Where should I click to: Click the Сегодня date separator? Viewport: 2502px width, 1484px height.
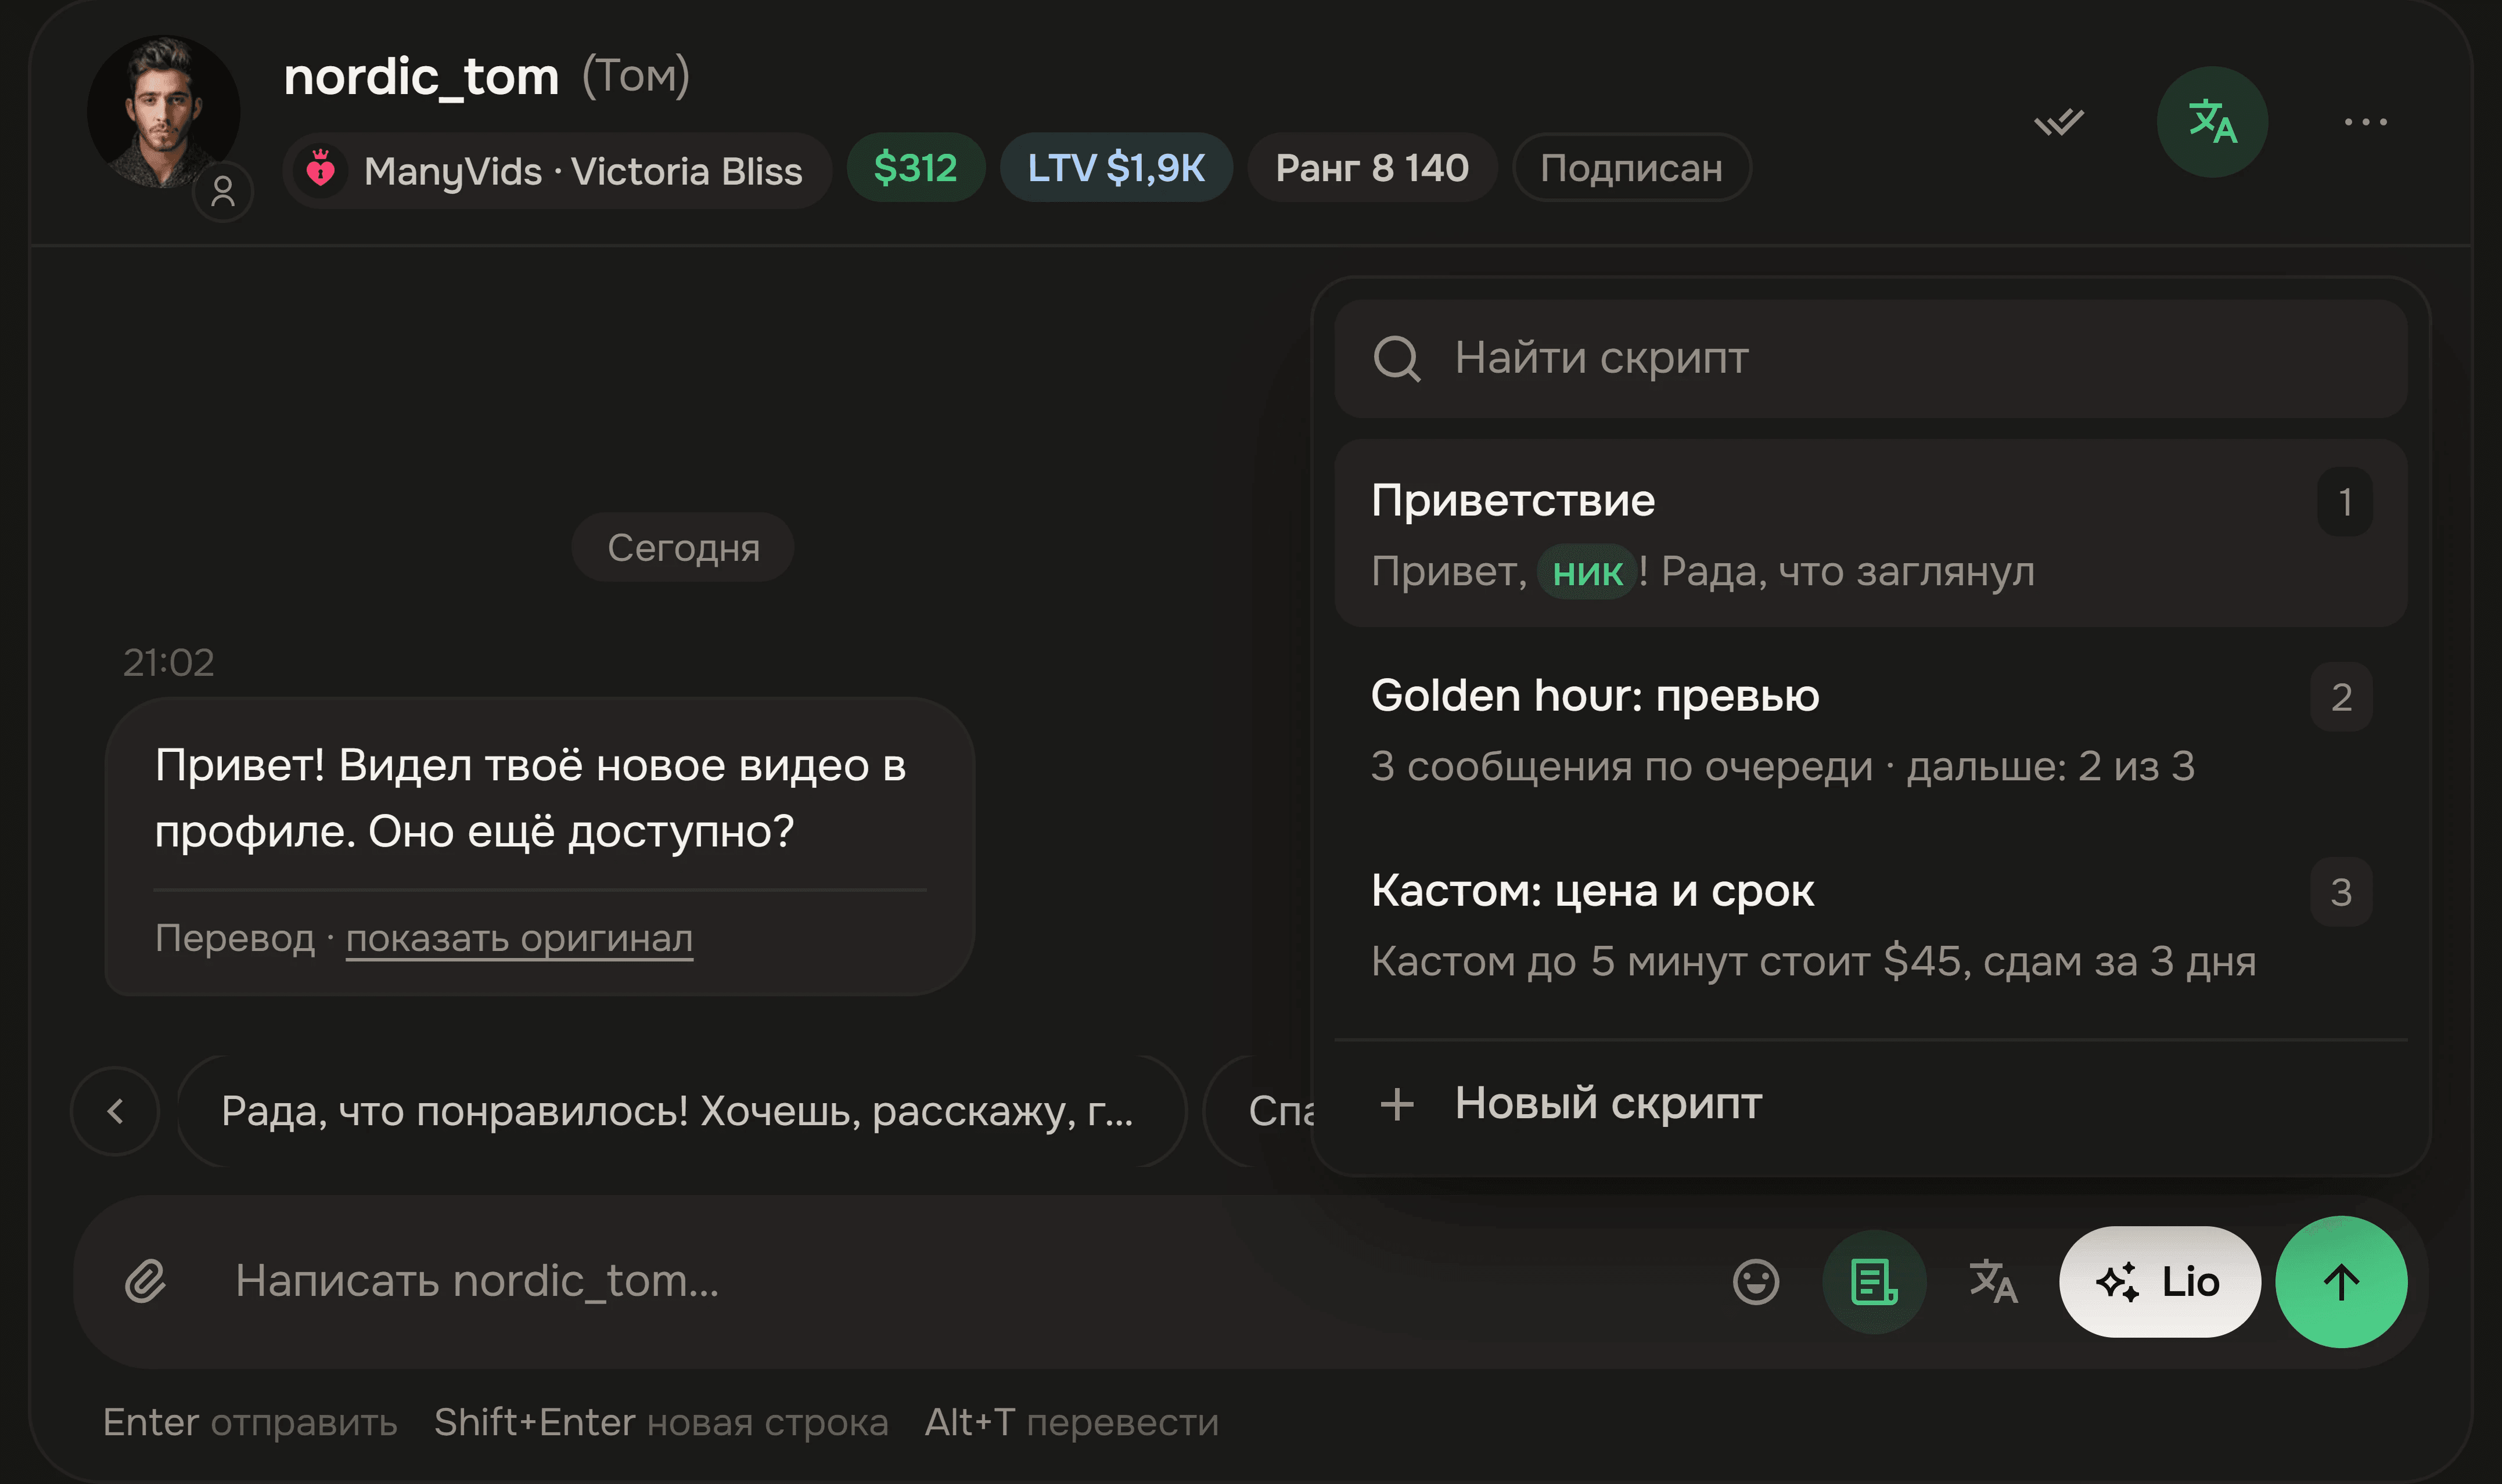pos(683,547)
